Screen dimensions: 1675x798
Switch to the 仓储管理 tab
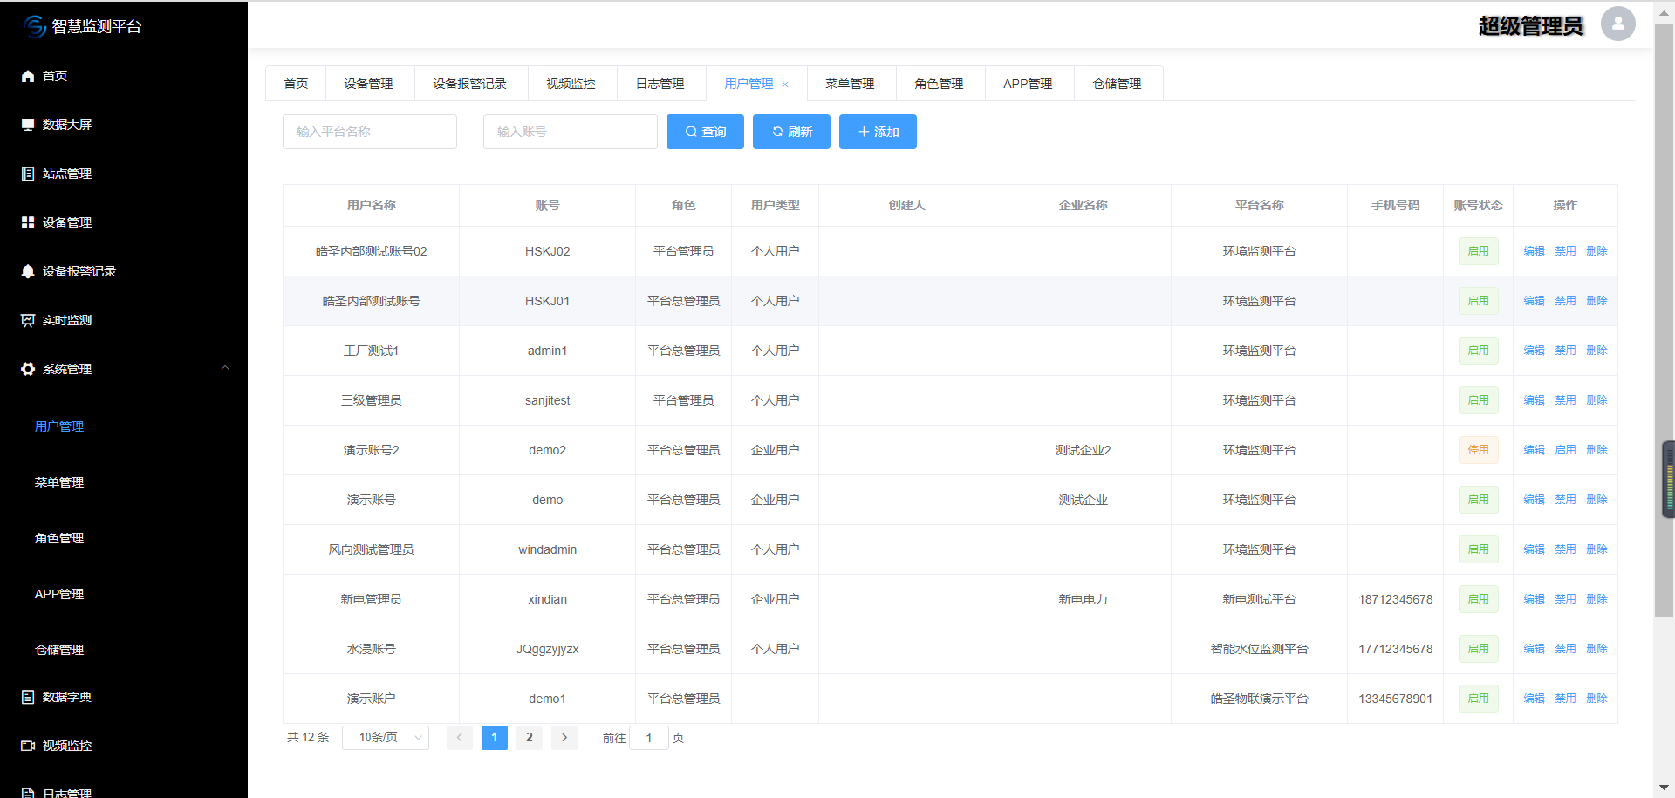(x=1117, y=84)
